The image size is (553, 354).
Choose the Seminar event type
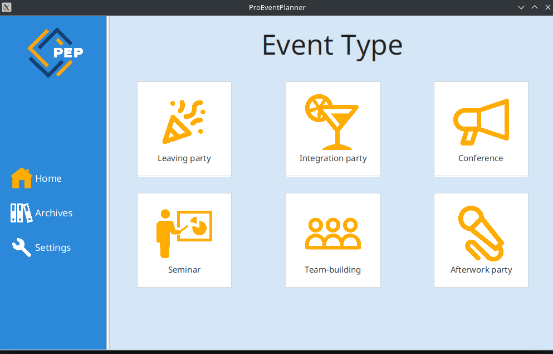[184, 240]
